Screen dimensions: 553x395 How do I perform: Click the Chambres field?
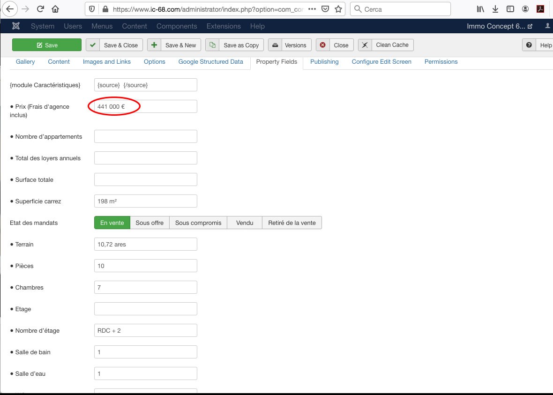tap(146, 287)
